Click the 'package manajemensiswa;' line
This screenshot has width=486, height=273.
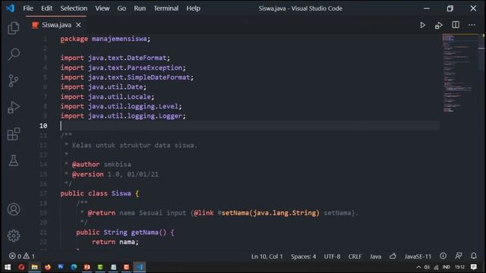(x=106, y=39)
